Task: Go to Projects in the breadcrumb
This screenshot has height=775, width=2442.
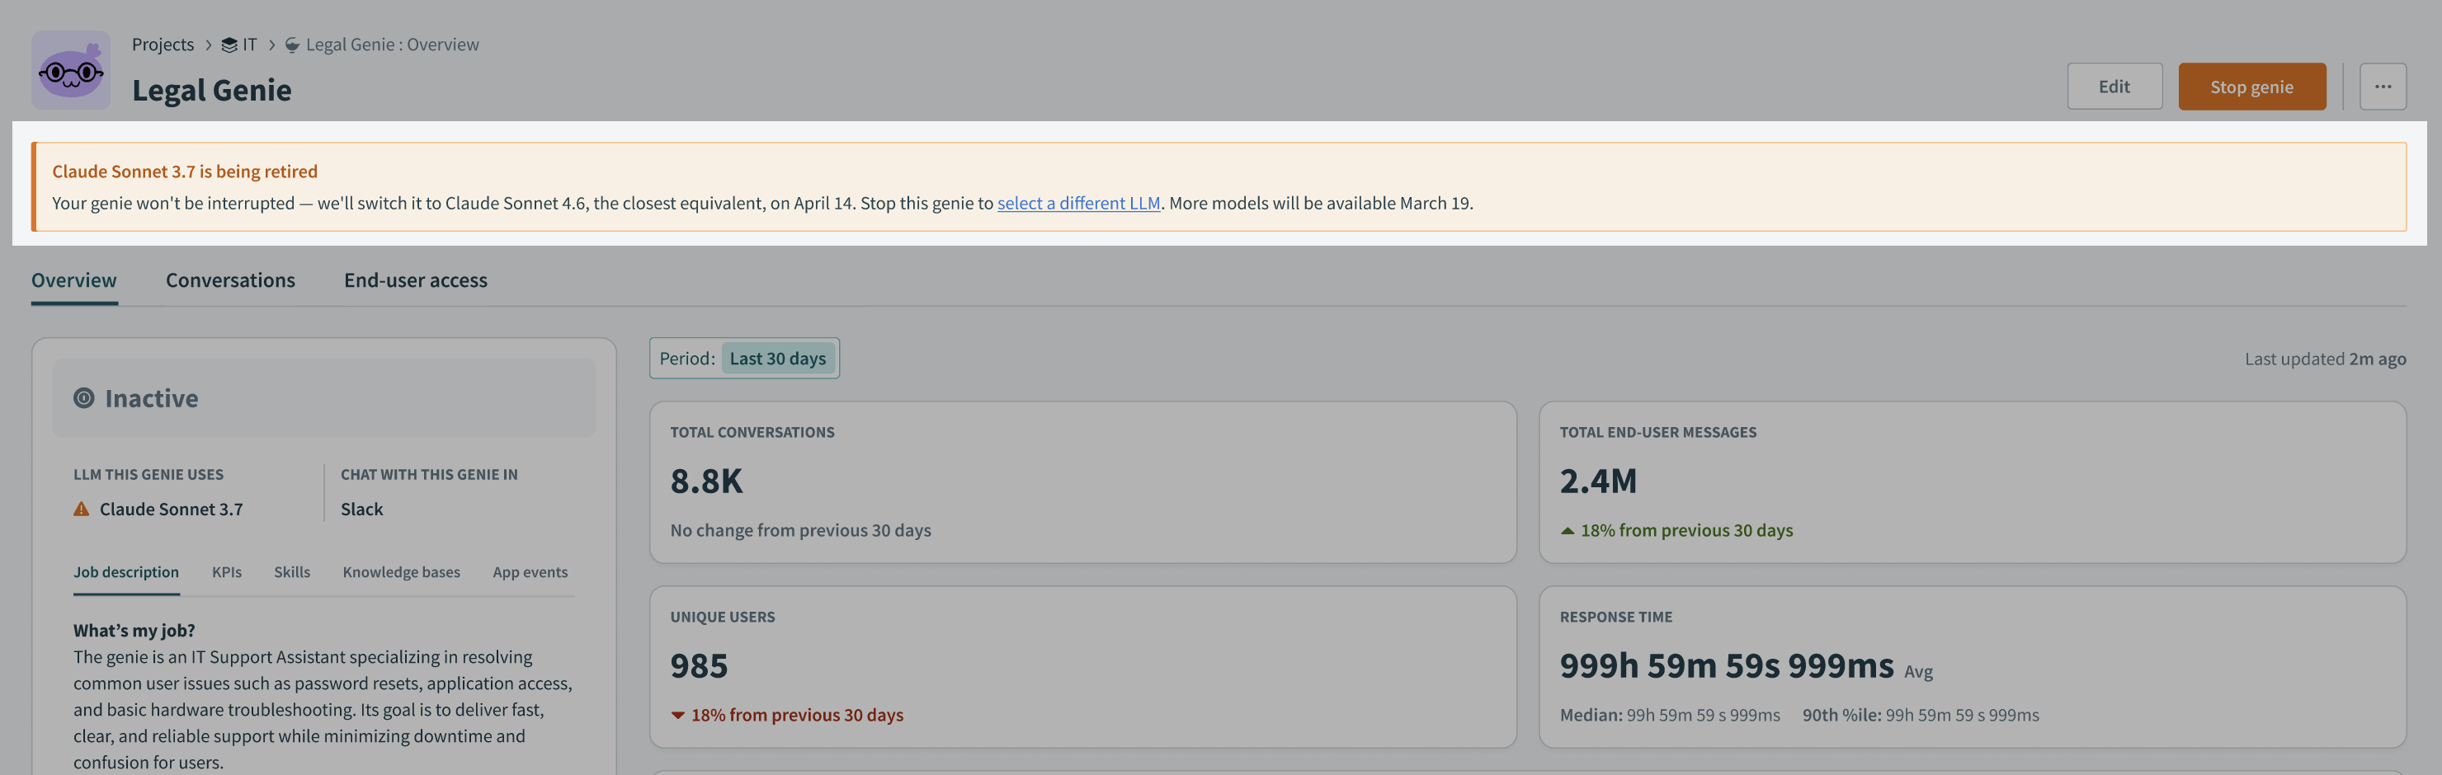Action: click(x=163, y=45)
